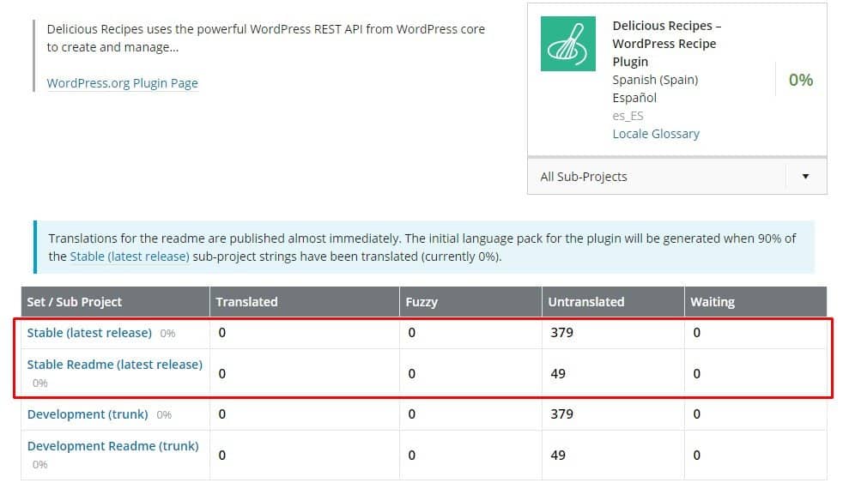Open Stable (latest release) sub-project row
The height and width of the screenshot is (501, 843).
89,332
